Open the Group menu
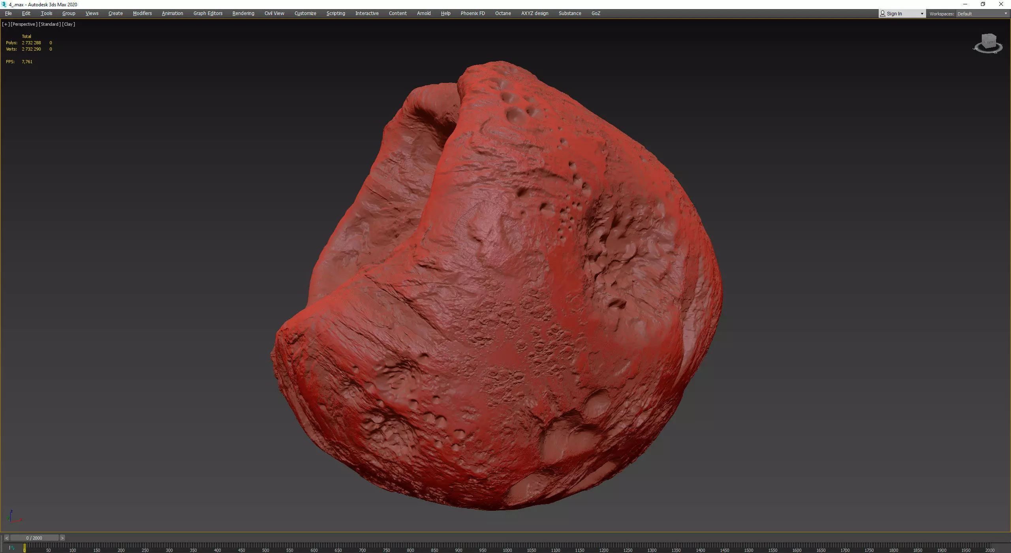Viewport: 1011px width, 553px height. (69, 13)
